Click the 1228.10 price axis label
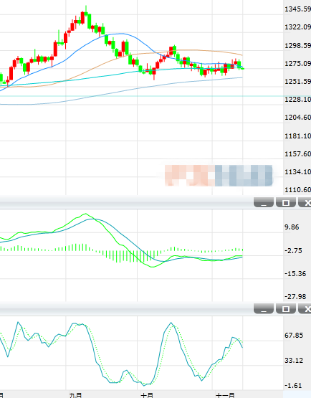311x398 pixels. (x=298, y=99)
